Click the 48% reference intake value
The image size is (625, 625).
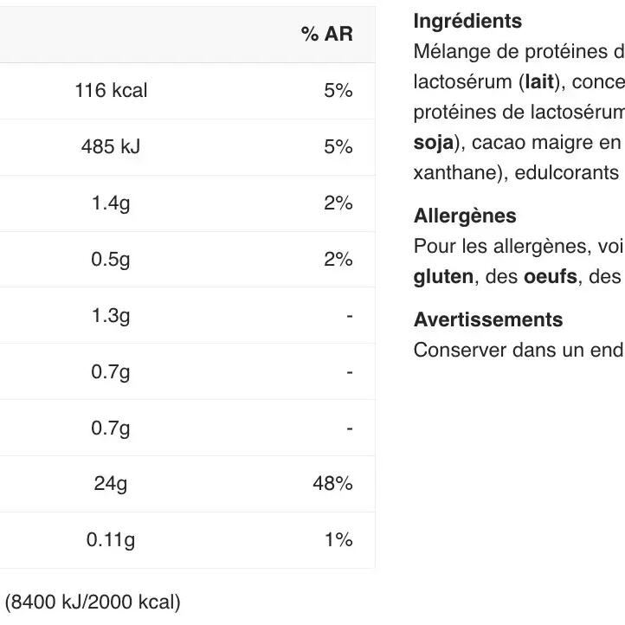332,484
